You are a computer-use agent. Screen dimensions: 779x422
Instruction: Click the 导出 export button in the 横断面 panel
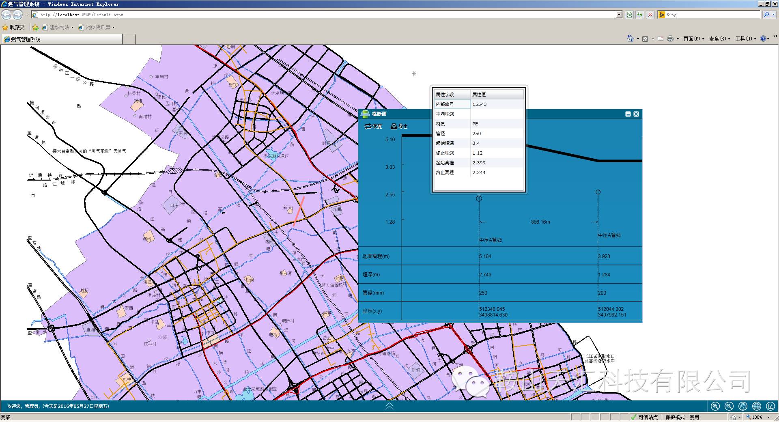pos(399,126)
